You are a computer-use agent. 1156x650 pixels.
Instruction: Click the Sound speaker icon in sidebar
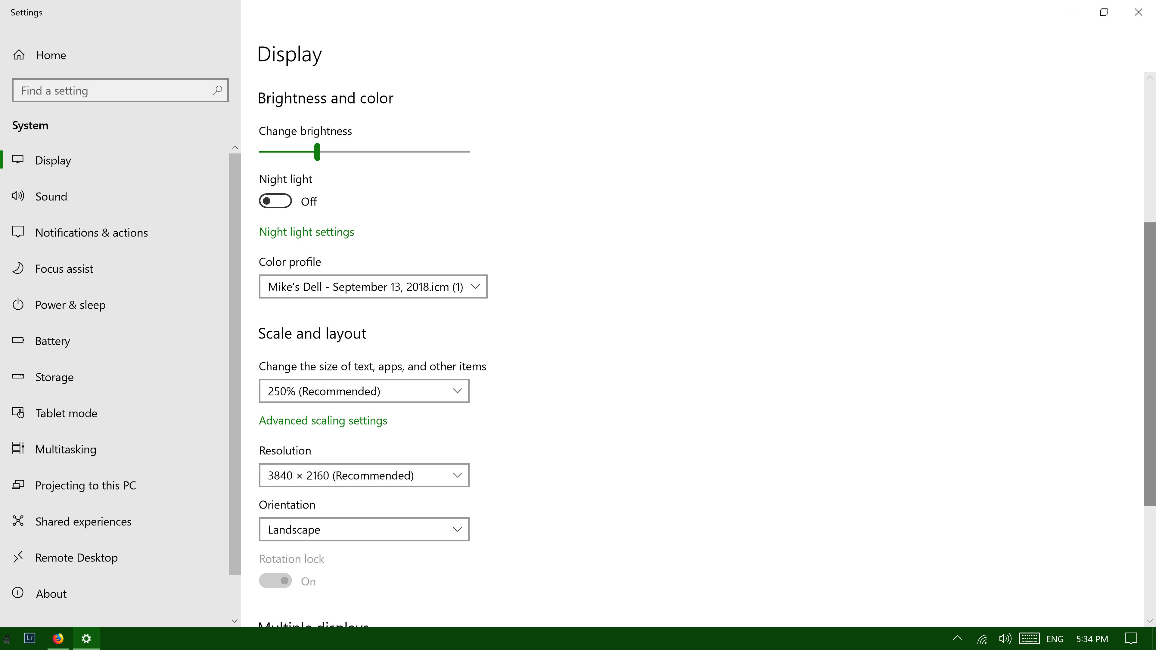point(18,196)
